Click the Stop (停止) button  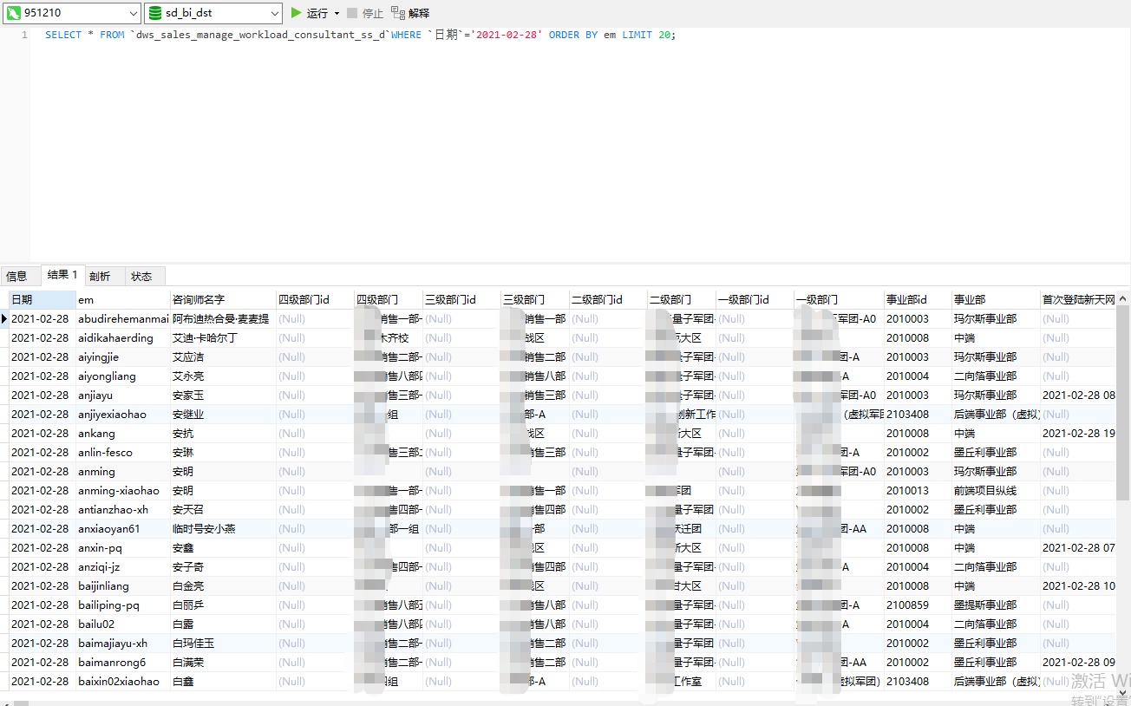[364, 13]
